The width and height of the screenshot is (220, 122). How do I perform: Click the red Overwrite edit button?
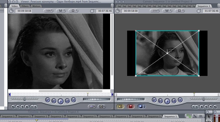131,107
